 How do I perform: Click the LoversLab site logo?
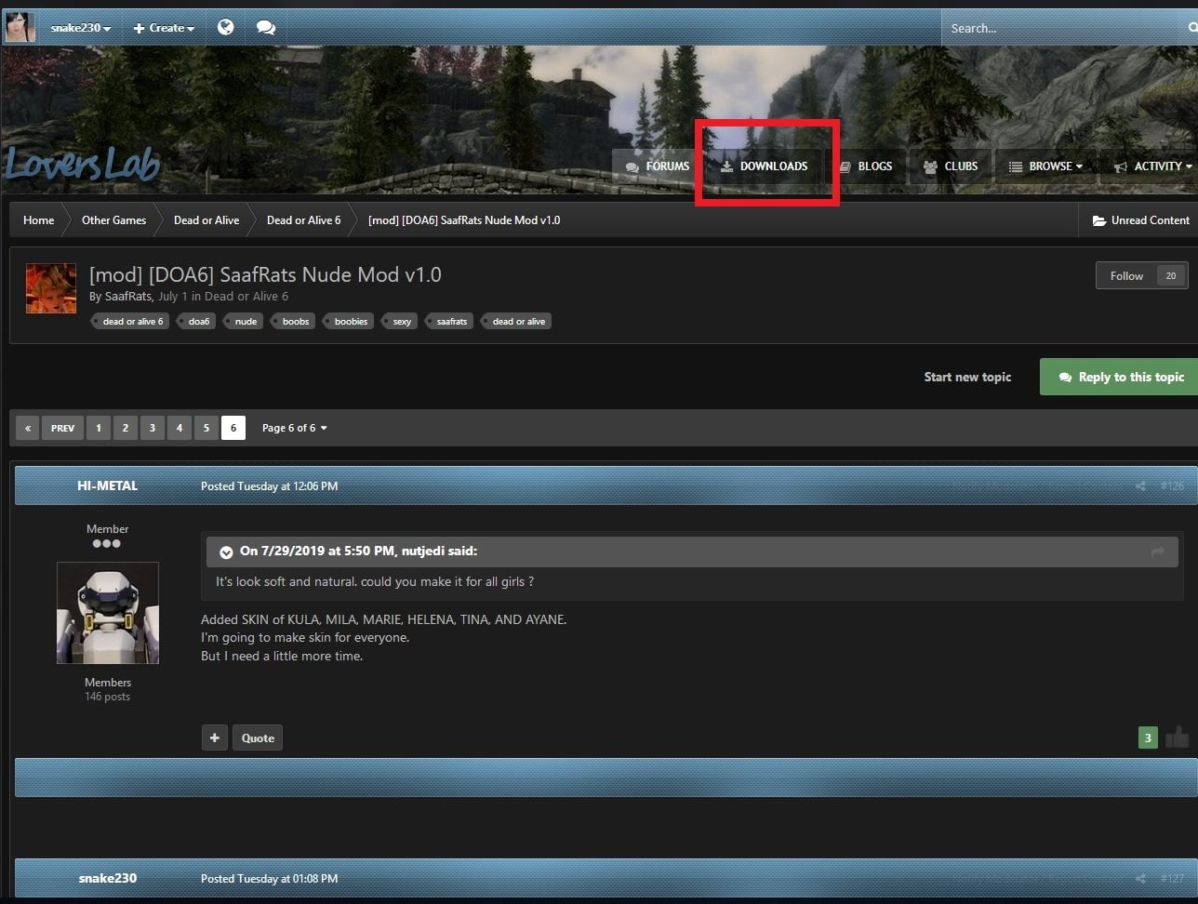(82, 164)
